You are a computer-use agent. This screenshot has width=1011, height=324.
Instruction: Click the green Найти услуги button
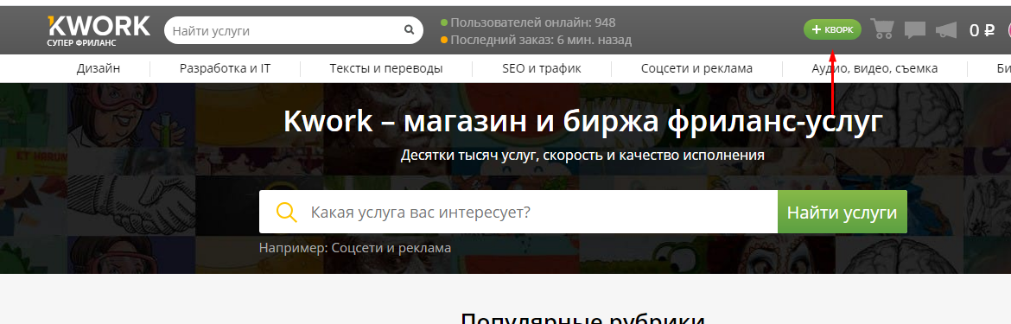pyautogui.click(x=842, y=212)
